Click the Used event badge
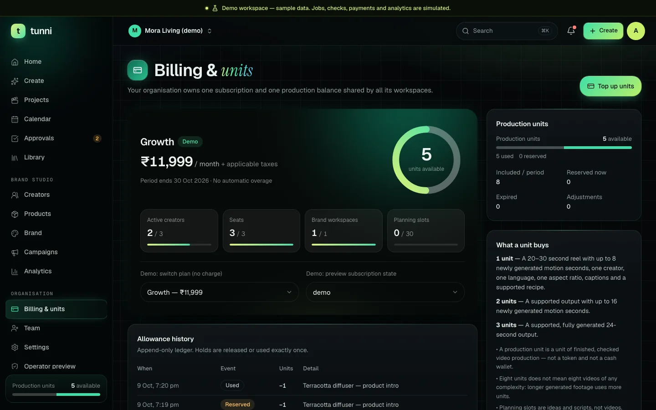 pos(232,385)
